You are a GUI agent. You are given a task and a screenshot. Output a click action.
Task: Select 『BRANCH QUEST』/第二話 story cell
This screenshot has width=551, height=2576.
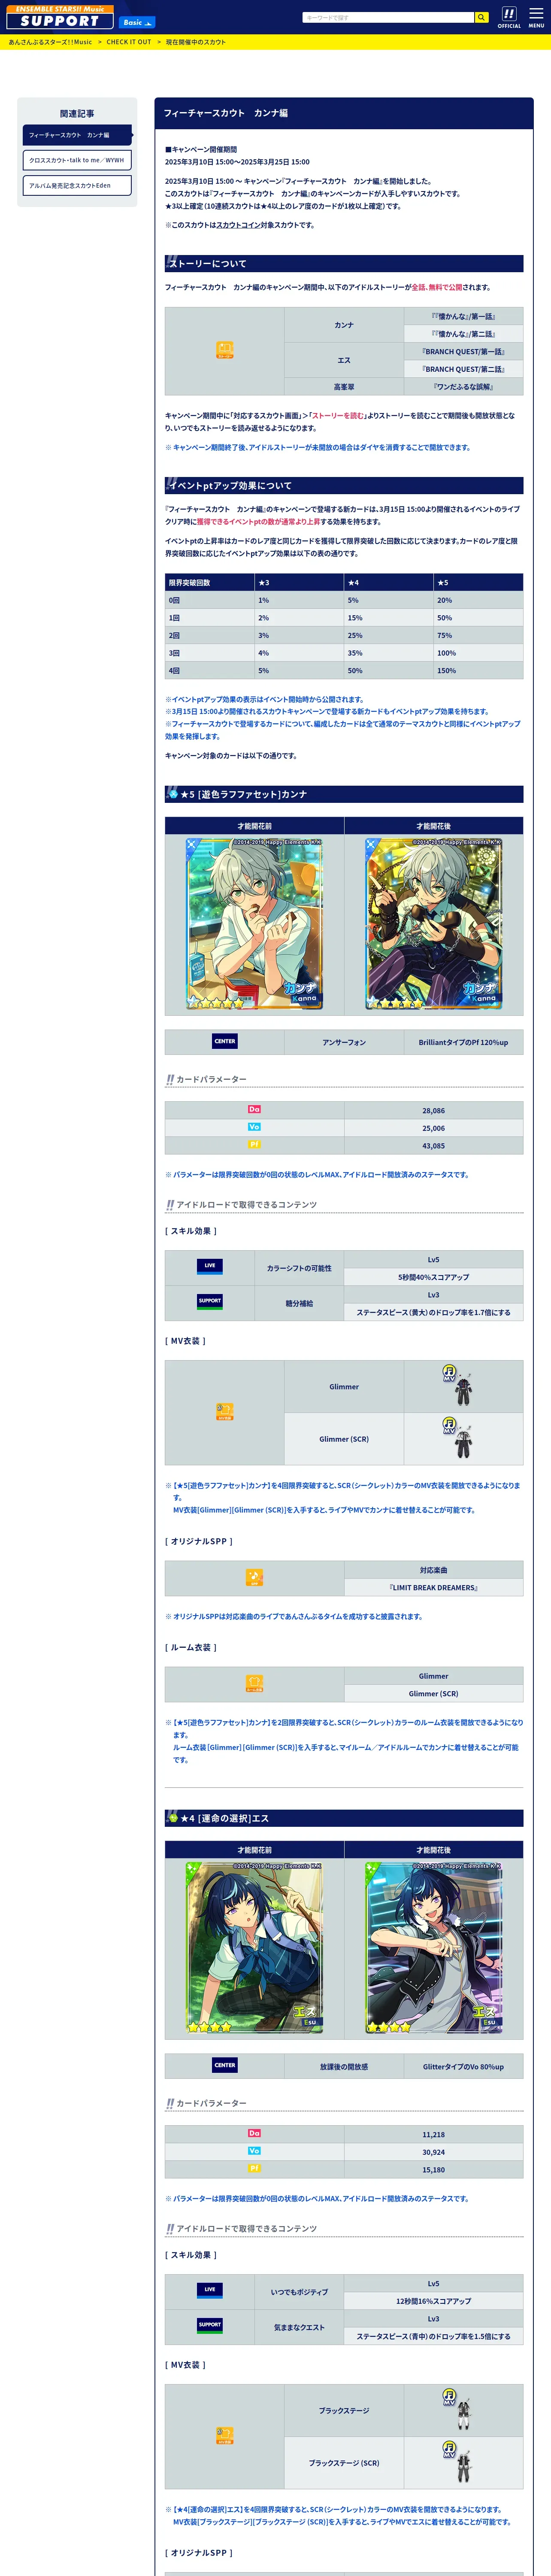click(463, 369)
